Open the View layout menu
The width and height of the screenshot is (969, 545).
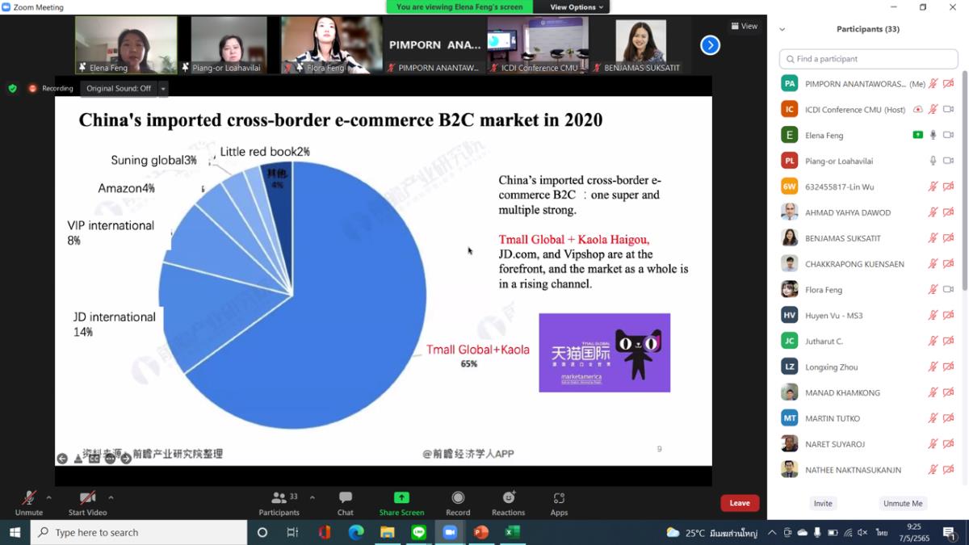(745, 26)
